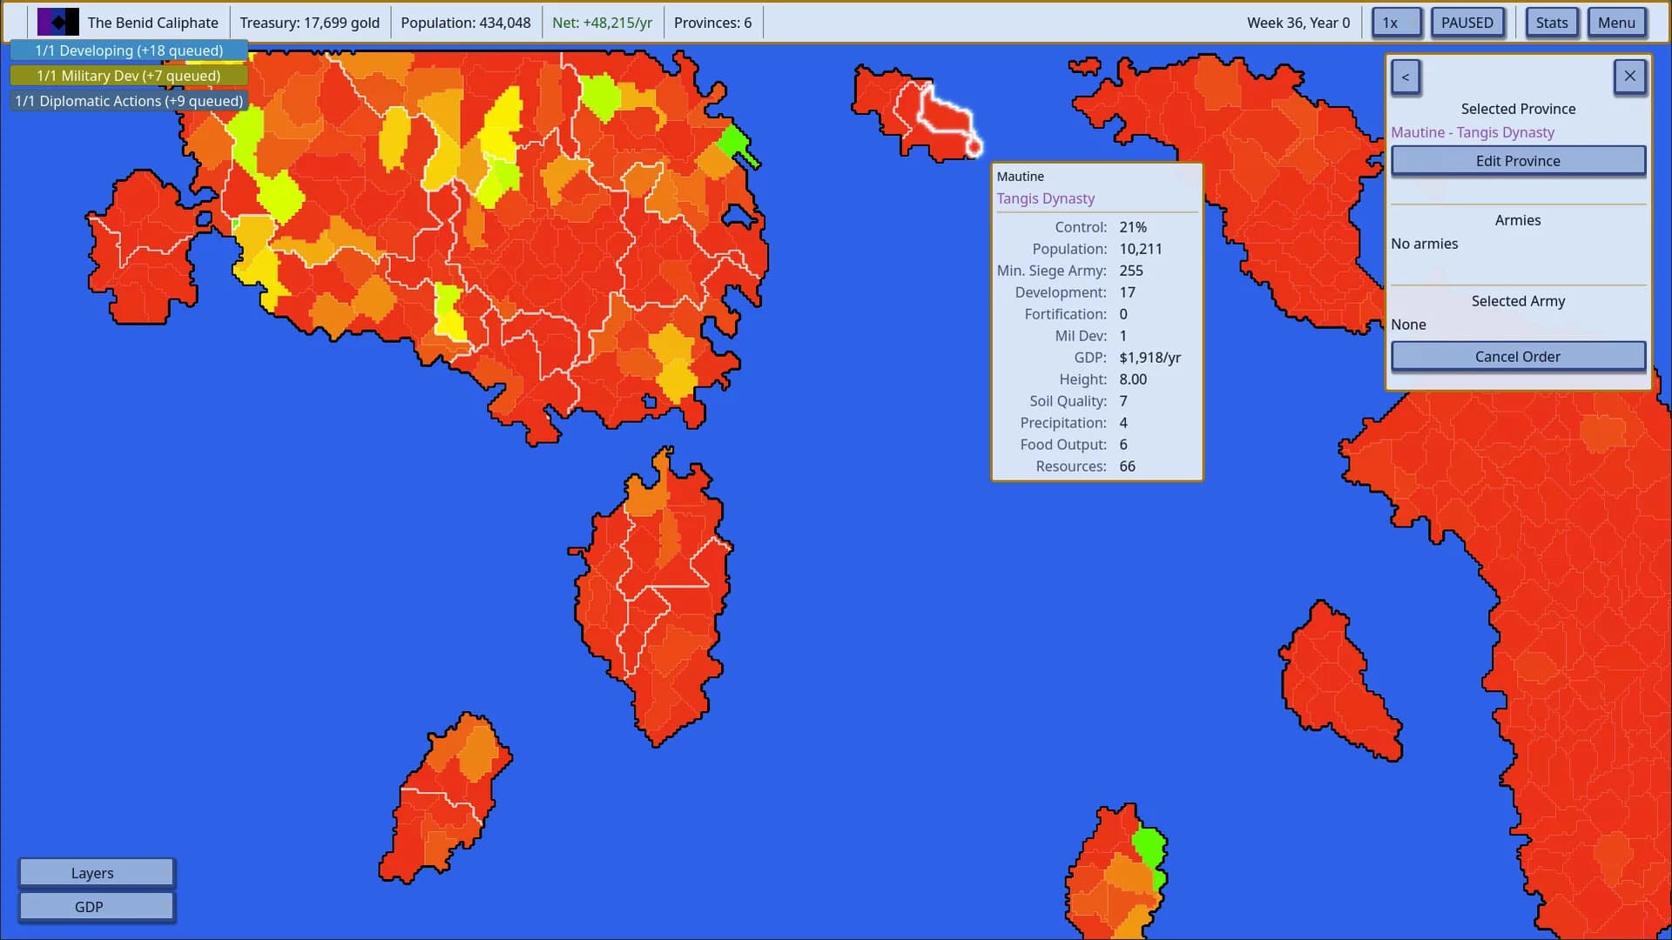Open the Diplomatic Actions queue bar
This screenshot has height=940, width=1672.
pyautogui.click(x=129, y=101)
